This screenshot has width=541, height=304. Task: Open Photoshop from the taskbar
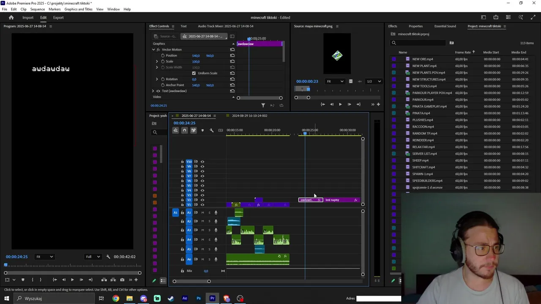[x=199, y=299]
